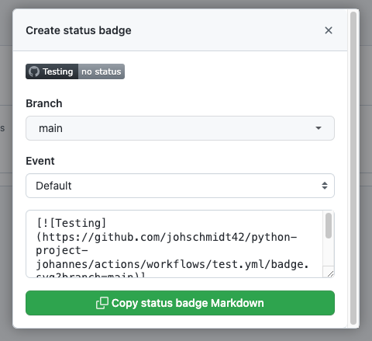Click the Testing no status badge preview

click(75, 71)
